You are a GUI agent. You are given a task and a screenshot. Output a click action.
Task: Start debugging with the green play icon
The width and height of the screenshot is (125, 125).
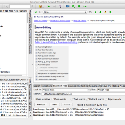click(49, 6)
